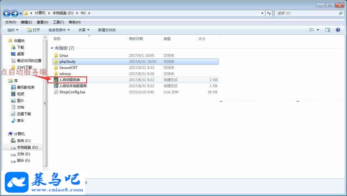Click 计算机 in the address breadcrumb
The image size is (347, 196).
[40, 13]
